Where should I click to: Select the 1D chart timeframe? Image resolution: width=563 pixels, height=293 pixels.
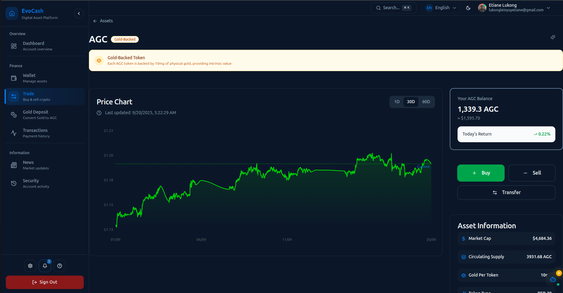397,102
